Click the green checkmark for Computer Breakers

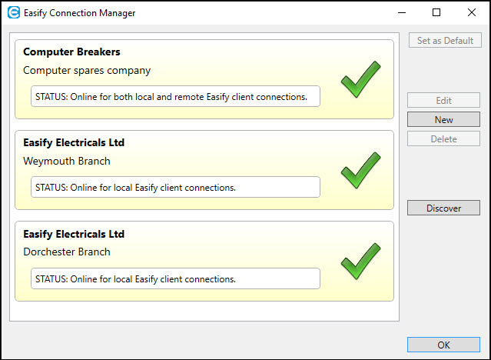[360, 79]
